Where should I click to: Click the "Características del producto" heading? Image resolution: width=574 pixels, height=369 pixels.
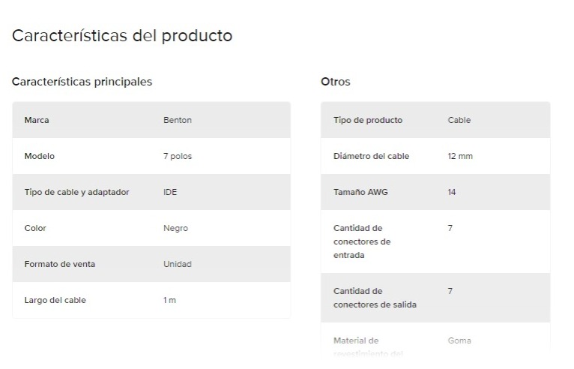[x=122, y=36]
